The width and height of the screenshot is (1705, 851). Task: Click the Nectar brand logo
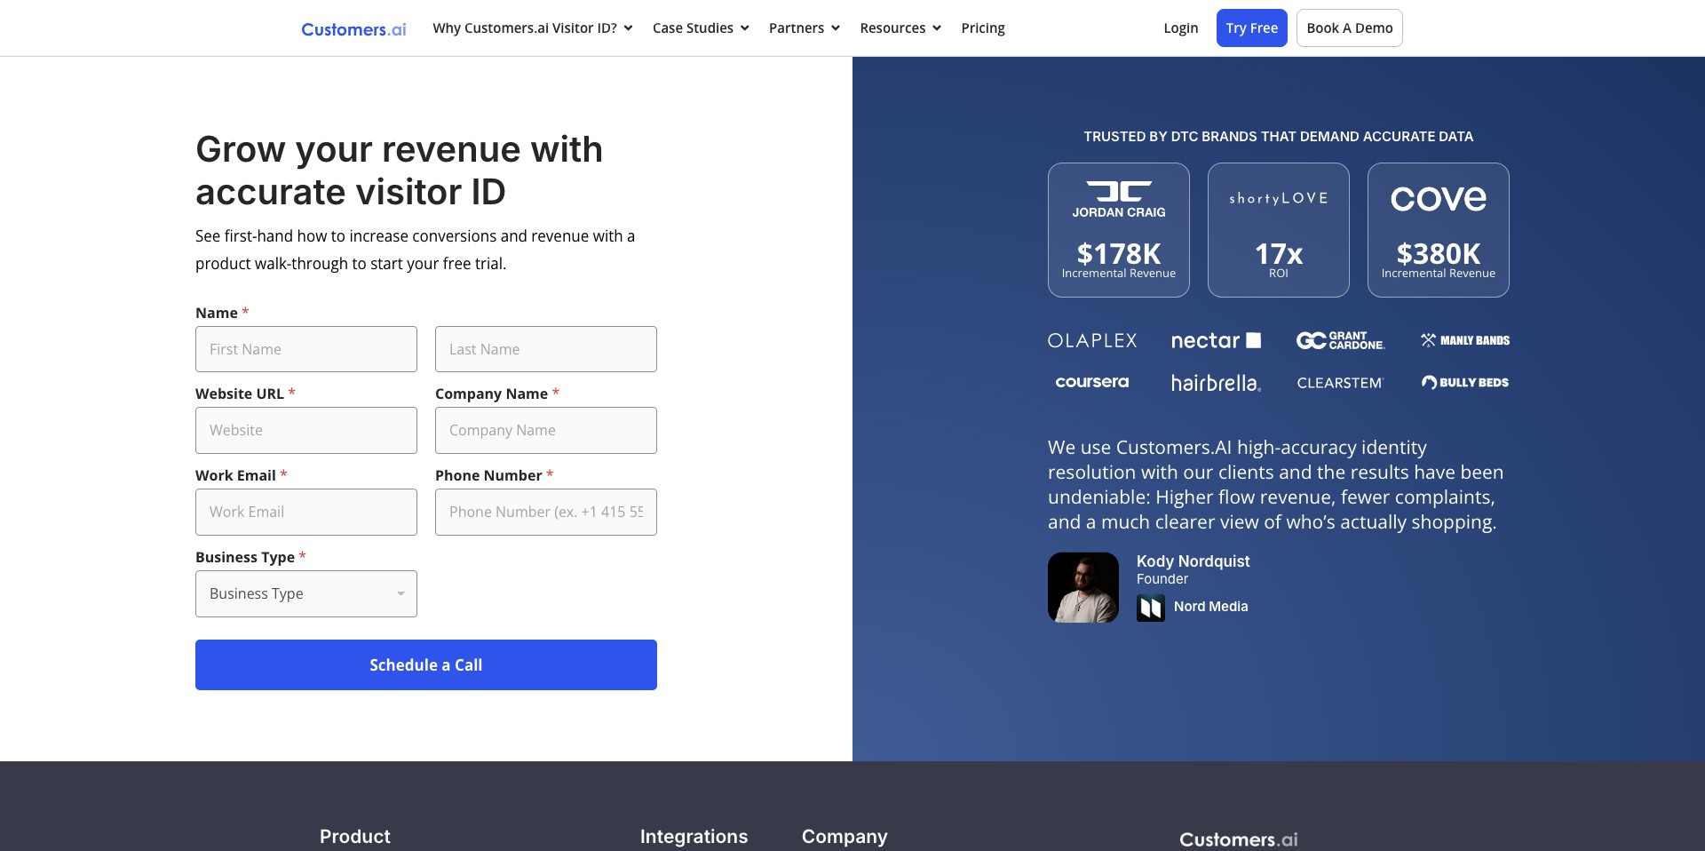tap(1216, 340)
